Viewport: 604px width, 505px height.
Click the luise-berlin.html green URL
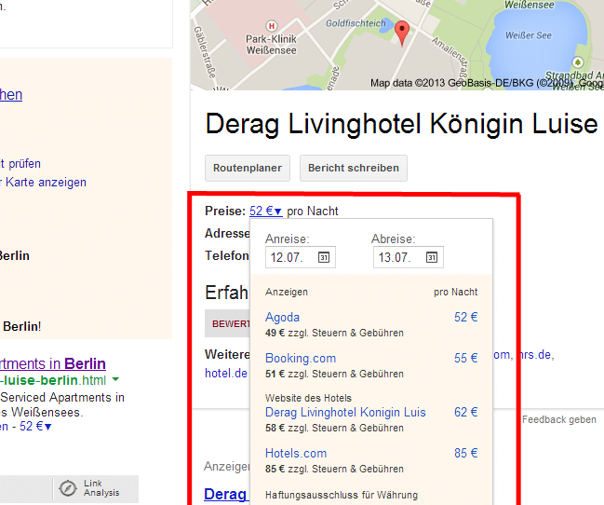pyautogui.click(x=53, y=380)
